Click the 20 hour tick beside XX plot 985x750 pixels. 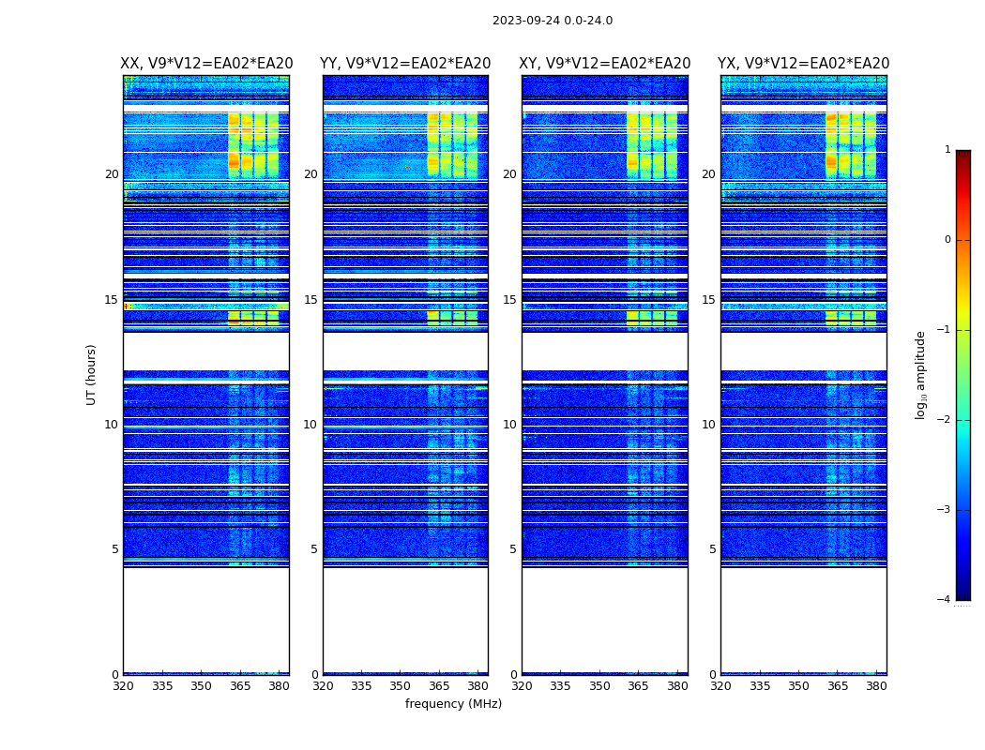click(112, 174)
